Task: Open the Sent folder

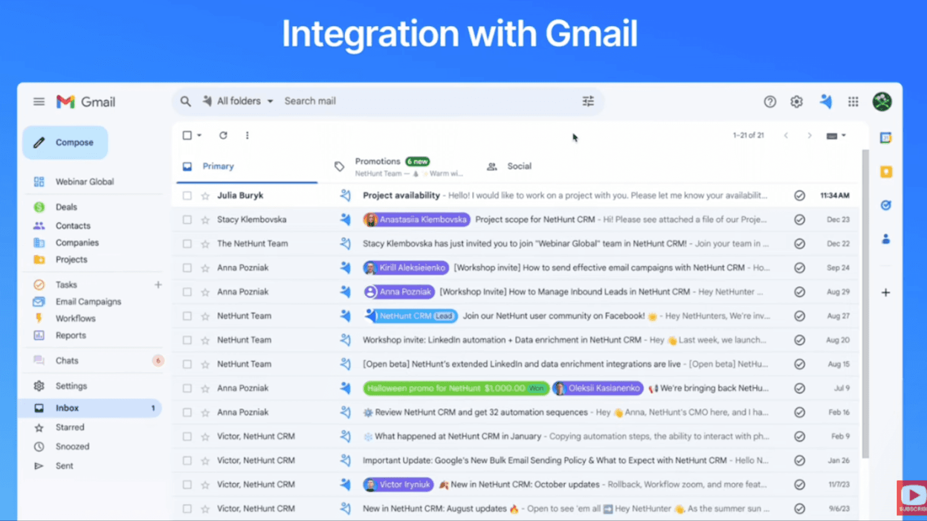Action: point(64,466)
